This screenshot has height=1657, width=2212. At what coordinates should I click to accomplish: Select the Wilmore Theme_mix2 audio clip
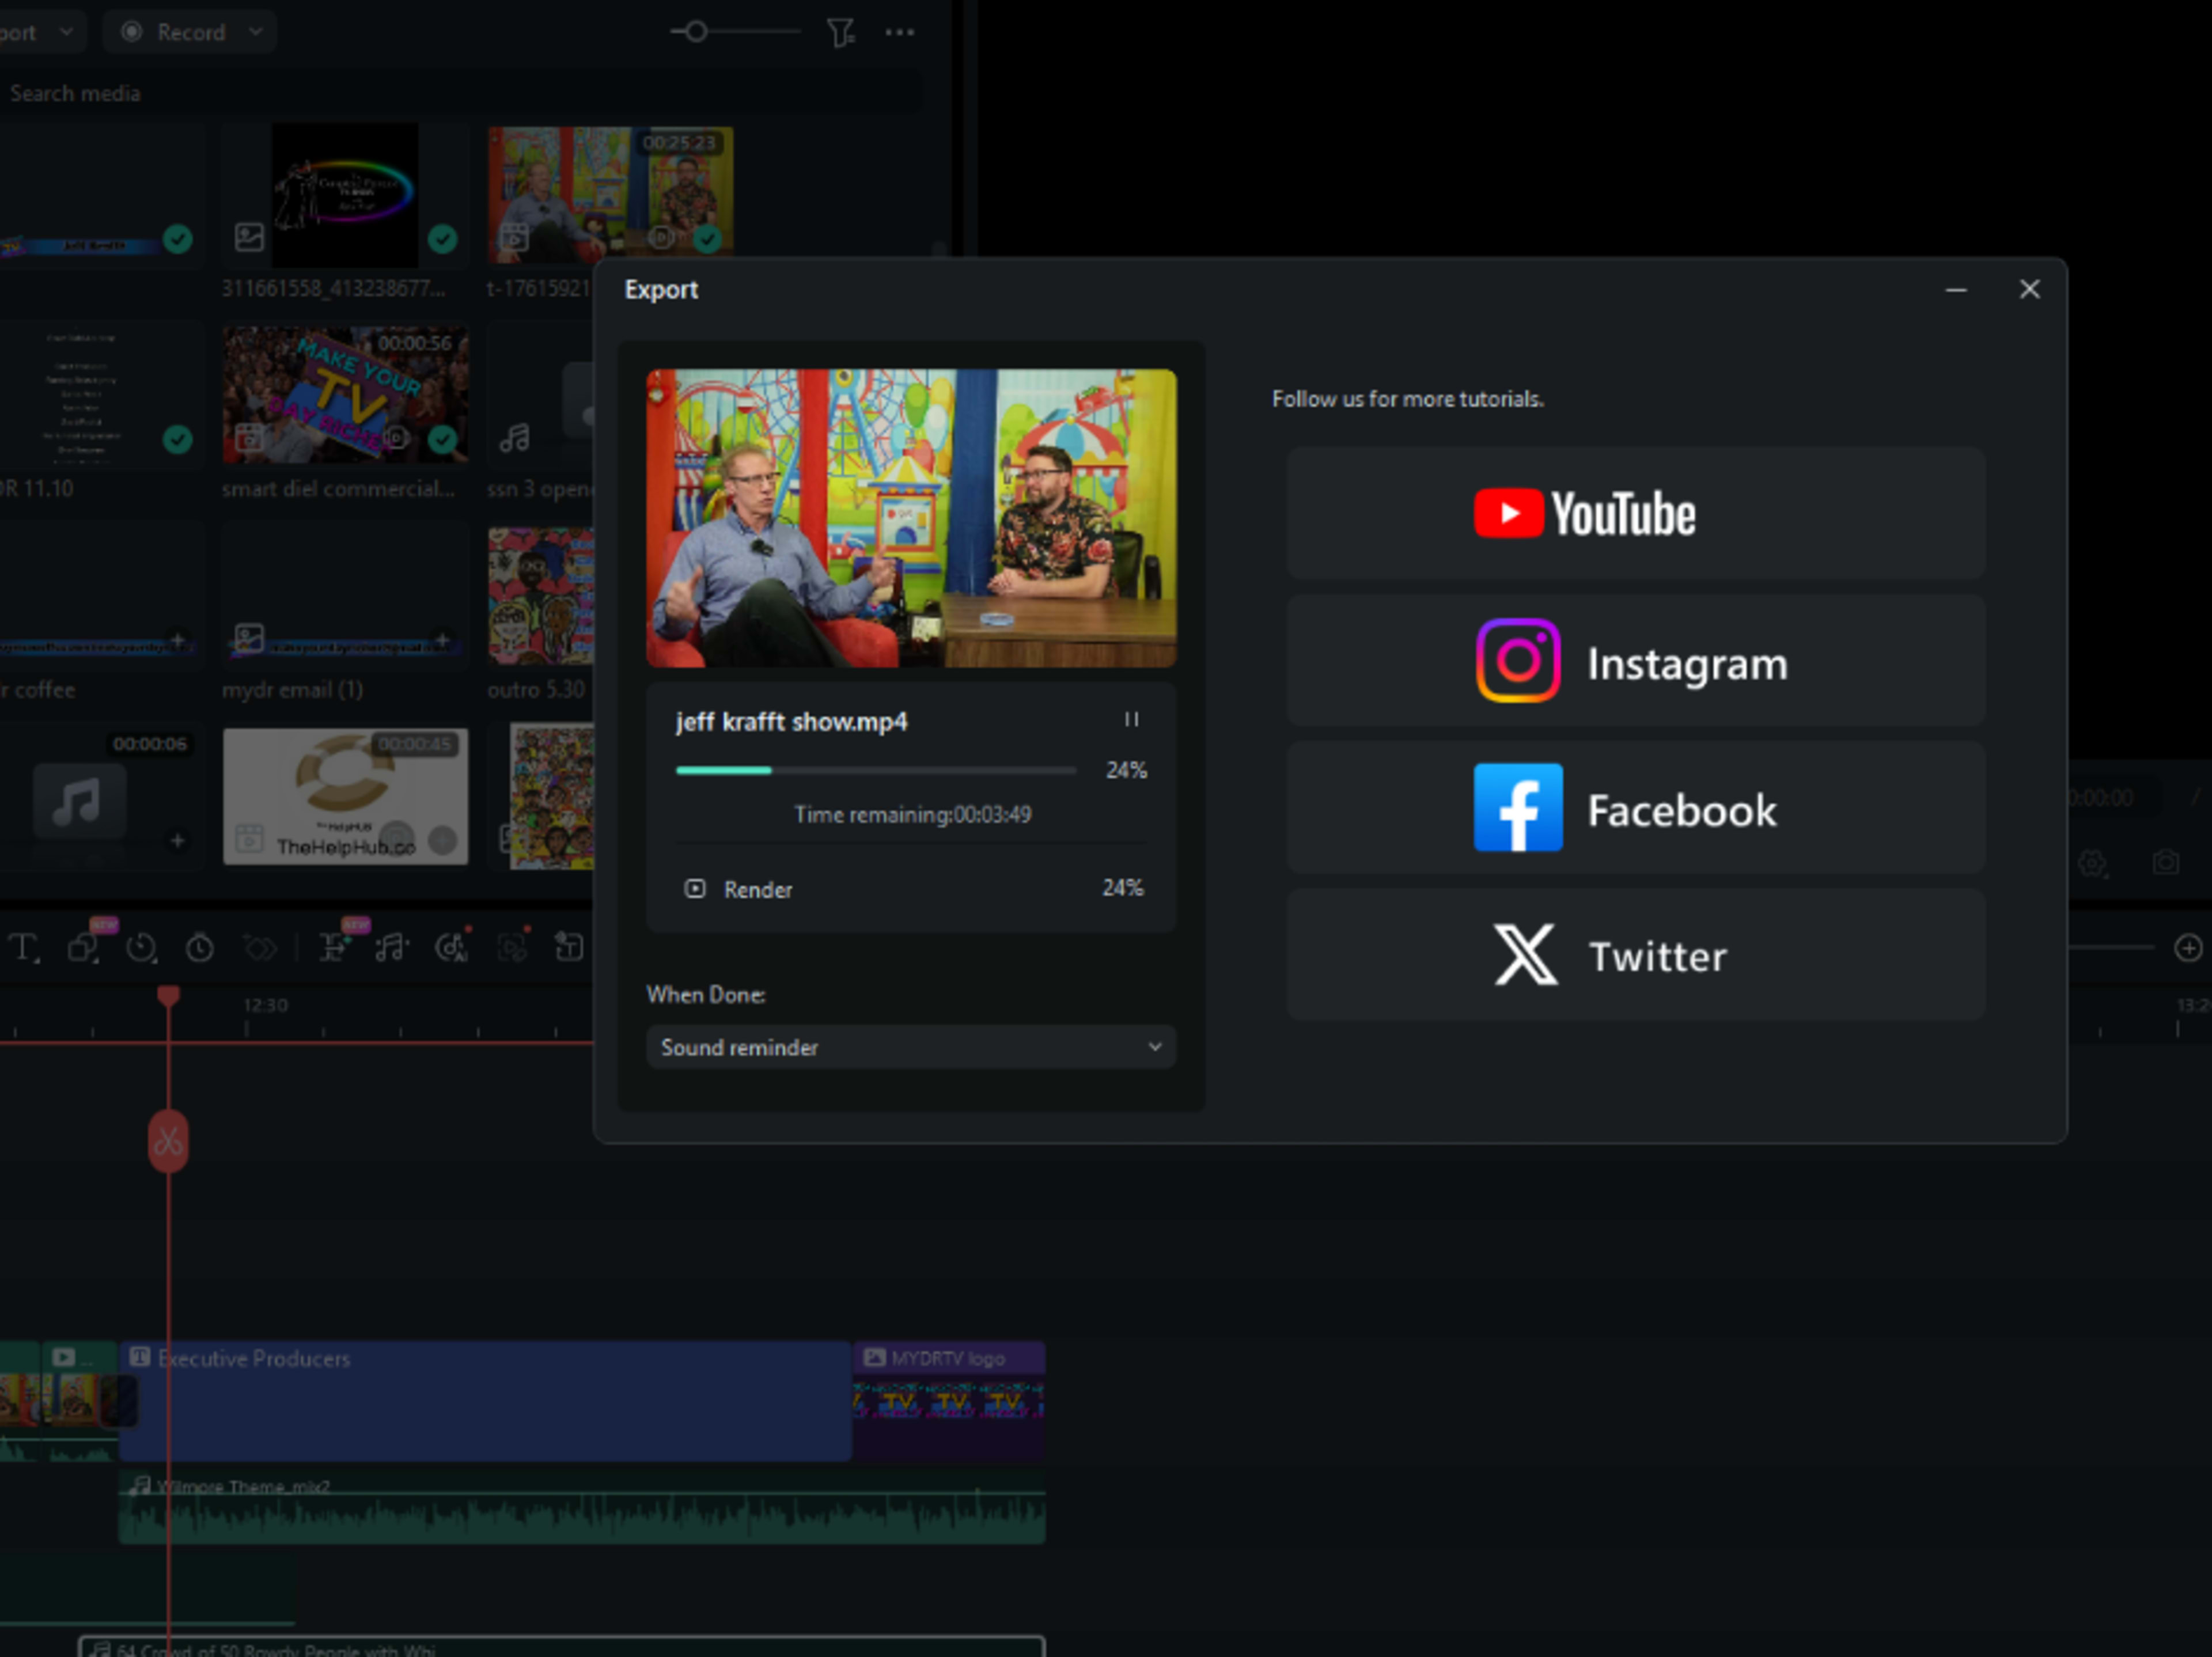tap(582, 1507)
